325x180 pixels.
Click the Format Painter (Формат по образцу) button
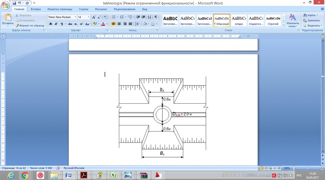30,25
